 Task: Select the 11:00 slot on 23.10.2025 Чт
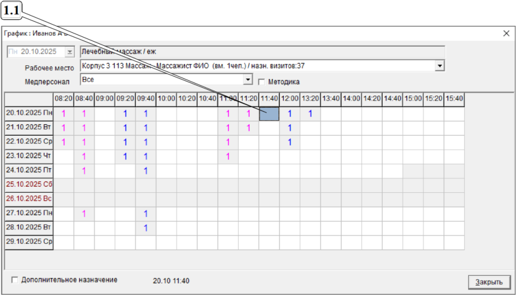[x=228, y=157]
